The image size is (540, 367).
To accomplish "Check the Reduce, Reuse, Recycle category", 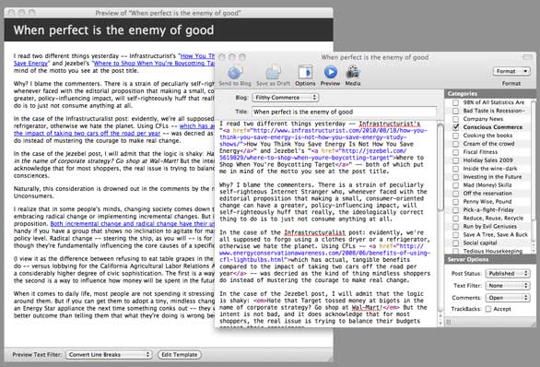I will point(455,219).
